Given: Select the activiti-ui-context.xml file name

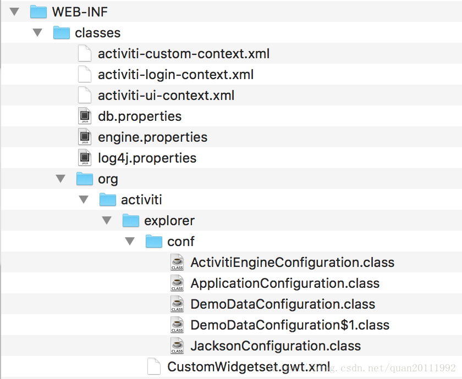Looking at the screenshot, I should [166, 96].
